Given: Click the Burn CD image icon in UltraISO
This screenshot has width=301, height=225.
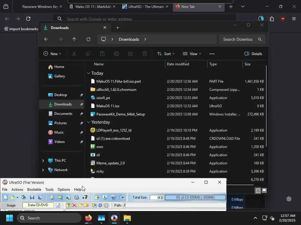Looking at the screenshot, I should pos(85,197).
